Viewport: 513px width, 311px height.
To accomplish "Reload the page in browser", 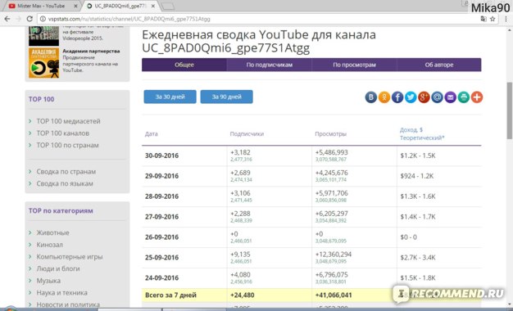I will (x=30, y=19).
